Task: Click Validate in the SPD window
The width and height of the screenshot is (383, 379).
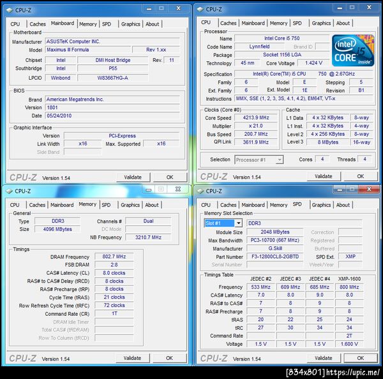Action: pos(324,358)
